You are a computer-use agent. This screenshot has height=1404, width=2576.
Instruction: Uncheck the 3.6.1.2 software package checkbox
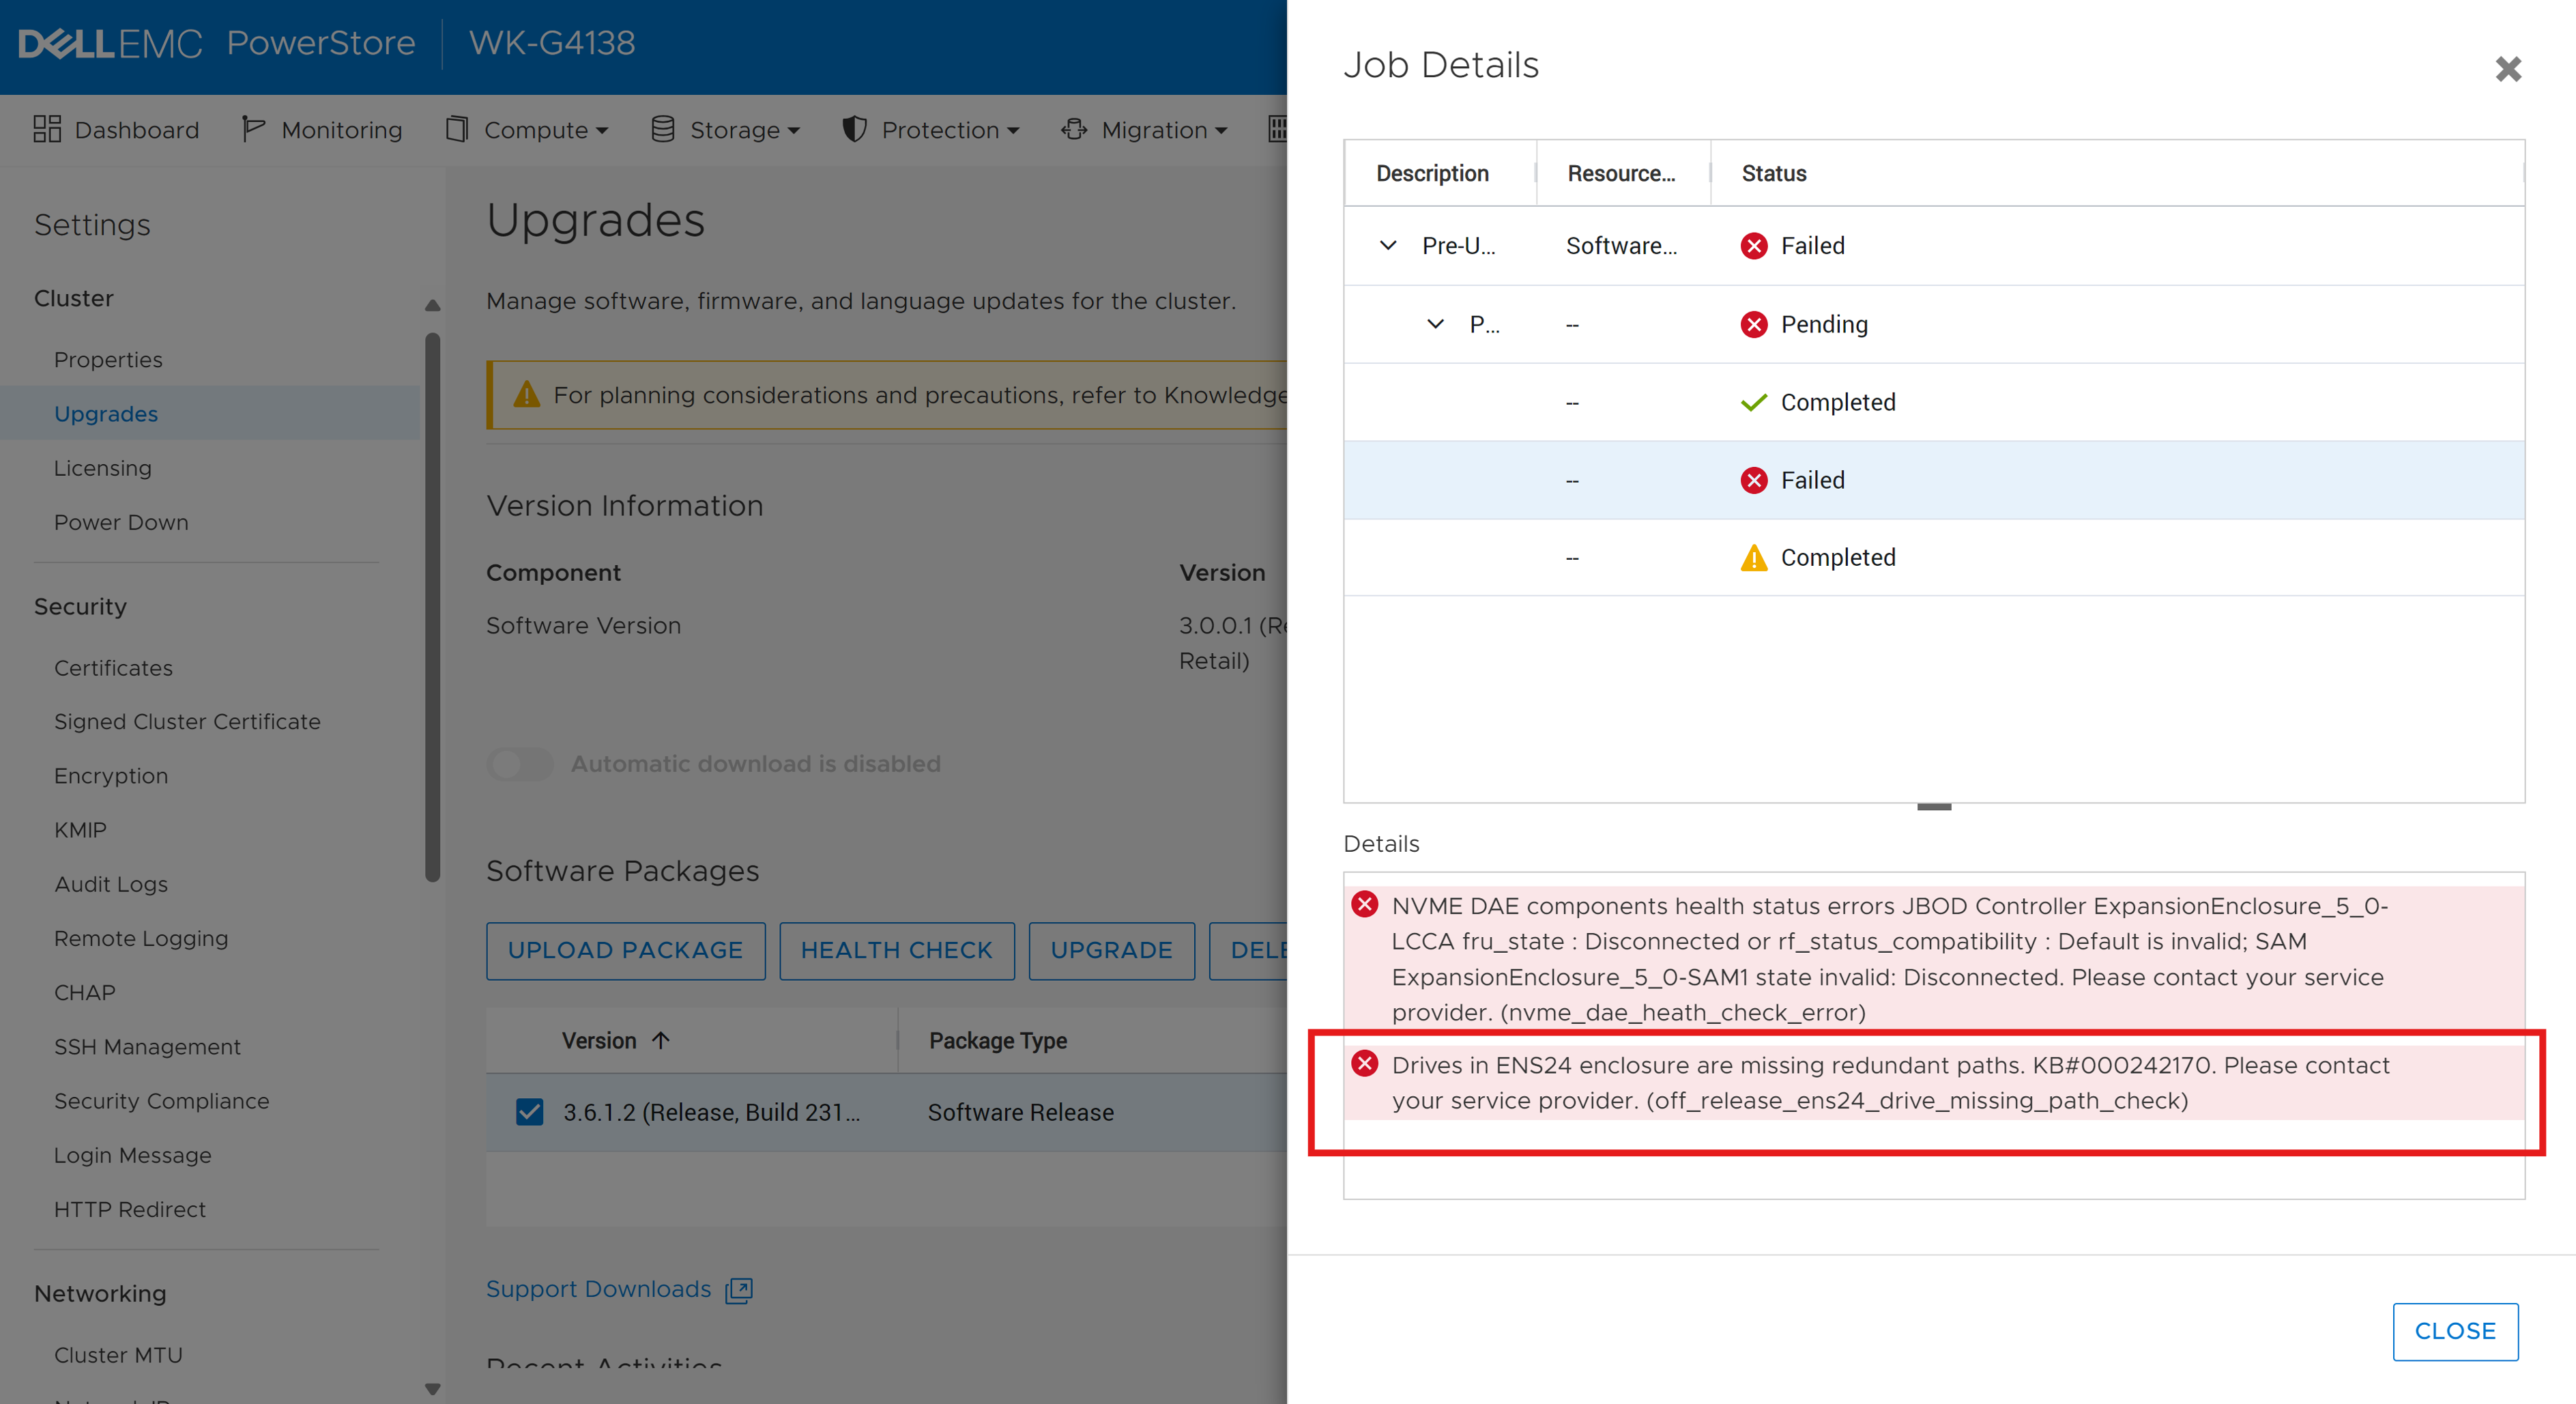click(x=530, y=1111)
